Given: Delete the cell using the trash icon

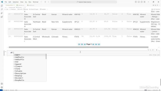Looking at the screenshot, I should click(157, 50).
